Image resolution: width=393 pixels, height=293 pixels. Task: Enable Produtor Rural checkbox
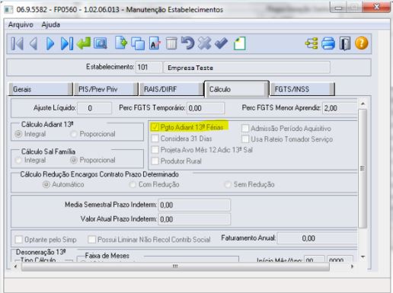pyautogui.click(x=155, y=161)
